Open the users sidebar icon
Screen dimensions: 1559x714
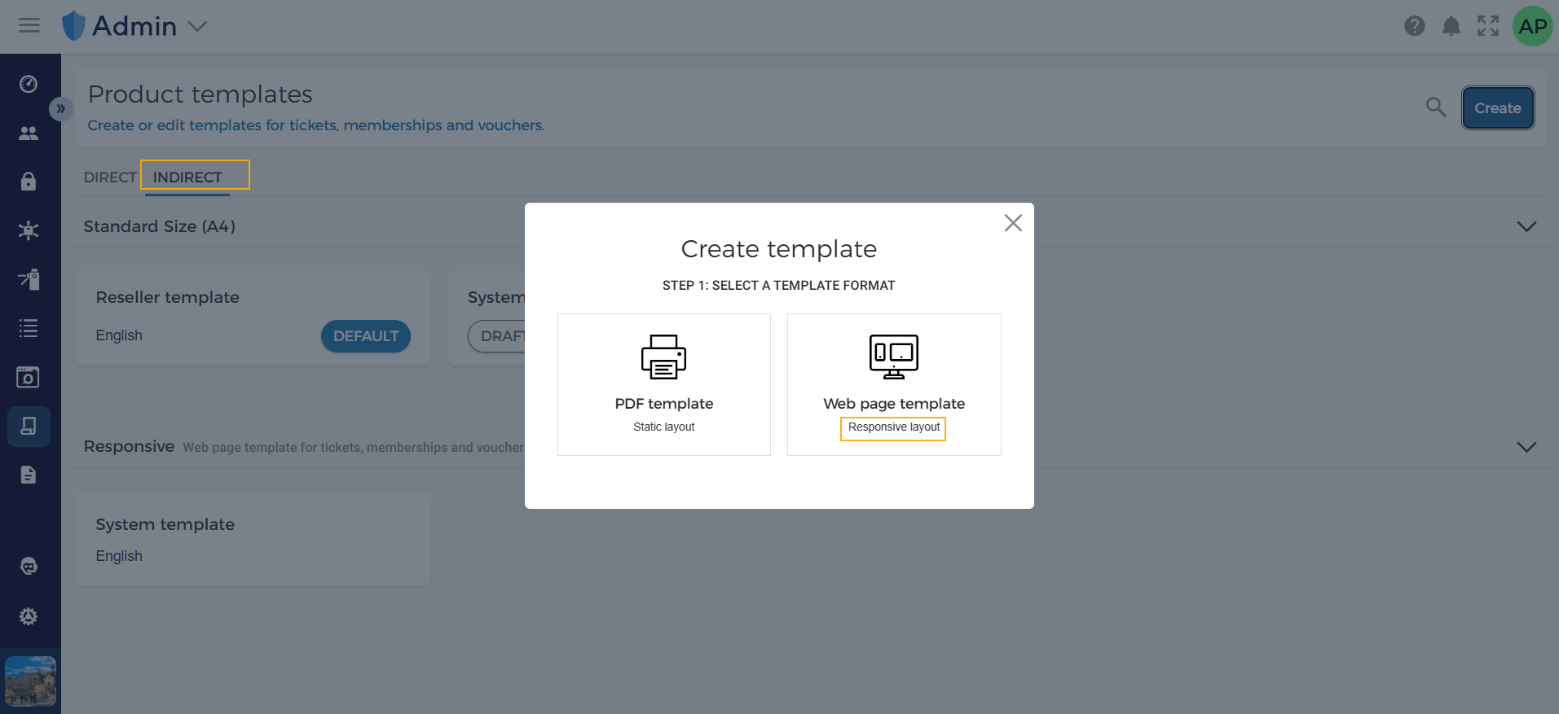[x=29, y=133]
